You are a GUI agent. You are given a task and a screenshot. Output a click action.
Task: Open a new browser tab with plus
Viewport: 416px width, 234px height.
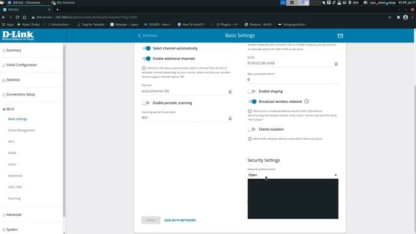pos(57,10)
